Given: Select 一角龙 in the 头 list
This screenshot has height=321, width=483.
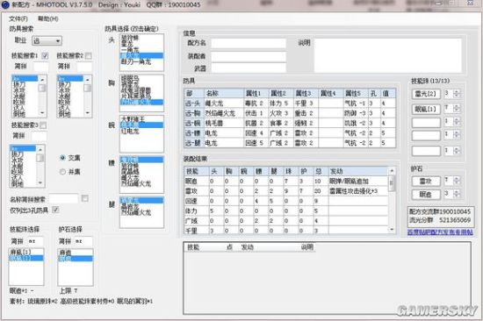Looking at the screenshot, I should pos(130,50).
